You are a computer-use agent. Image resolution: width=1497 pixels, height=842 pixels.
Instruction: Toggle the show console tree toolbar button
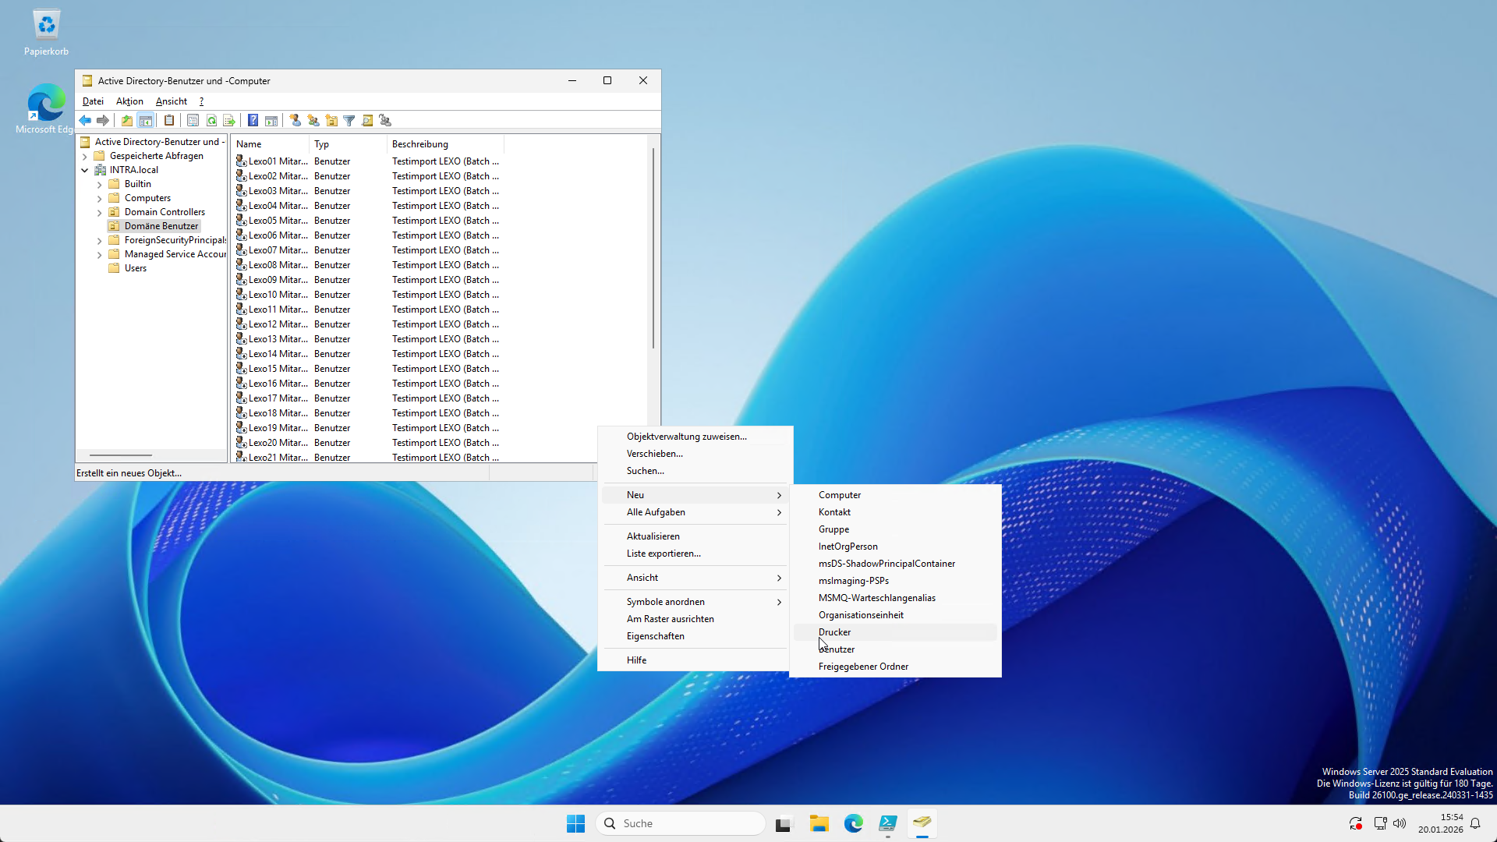(x=145, y=120)
